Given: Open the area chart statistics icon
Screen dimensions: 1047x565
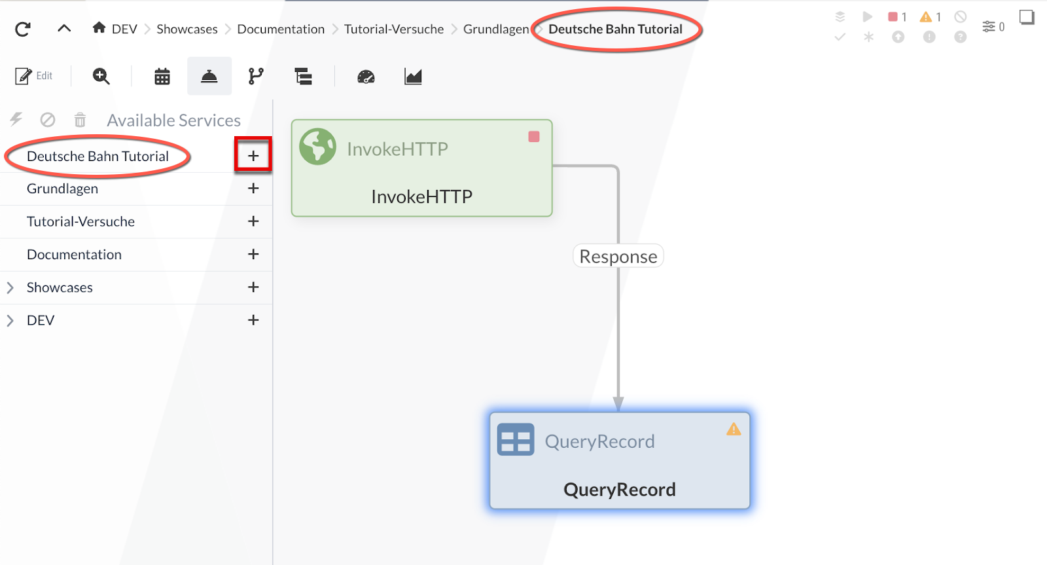Looking at the screenshot, I should point(413,77).
